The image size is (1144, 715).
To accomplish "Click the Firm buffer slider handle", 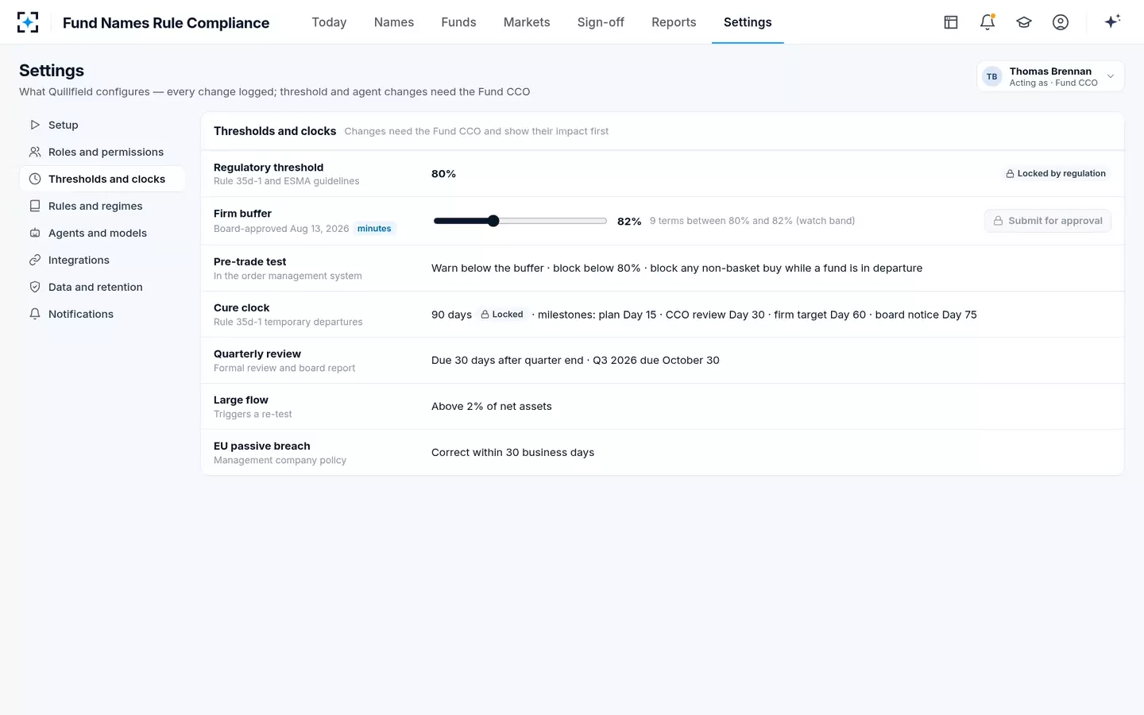I will (x=493, y=221).
